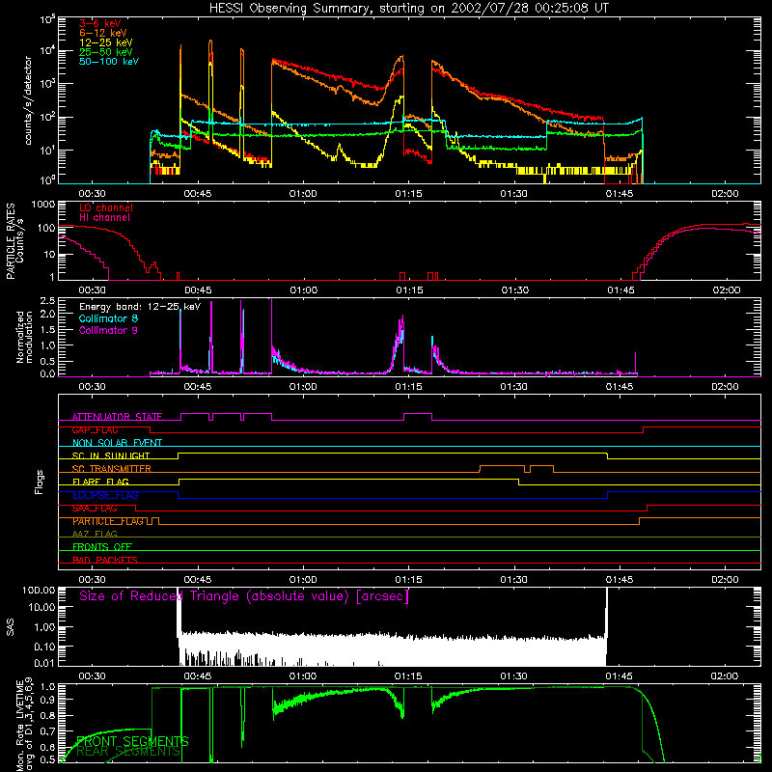Click the 01:00 tick under the Flags panel
The width and height of the screenshot is (772, 772).
[303, 580]
